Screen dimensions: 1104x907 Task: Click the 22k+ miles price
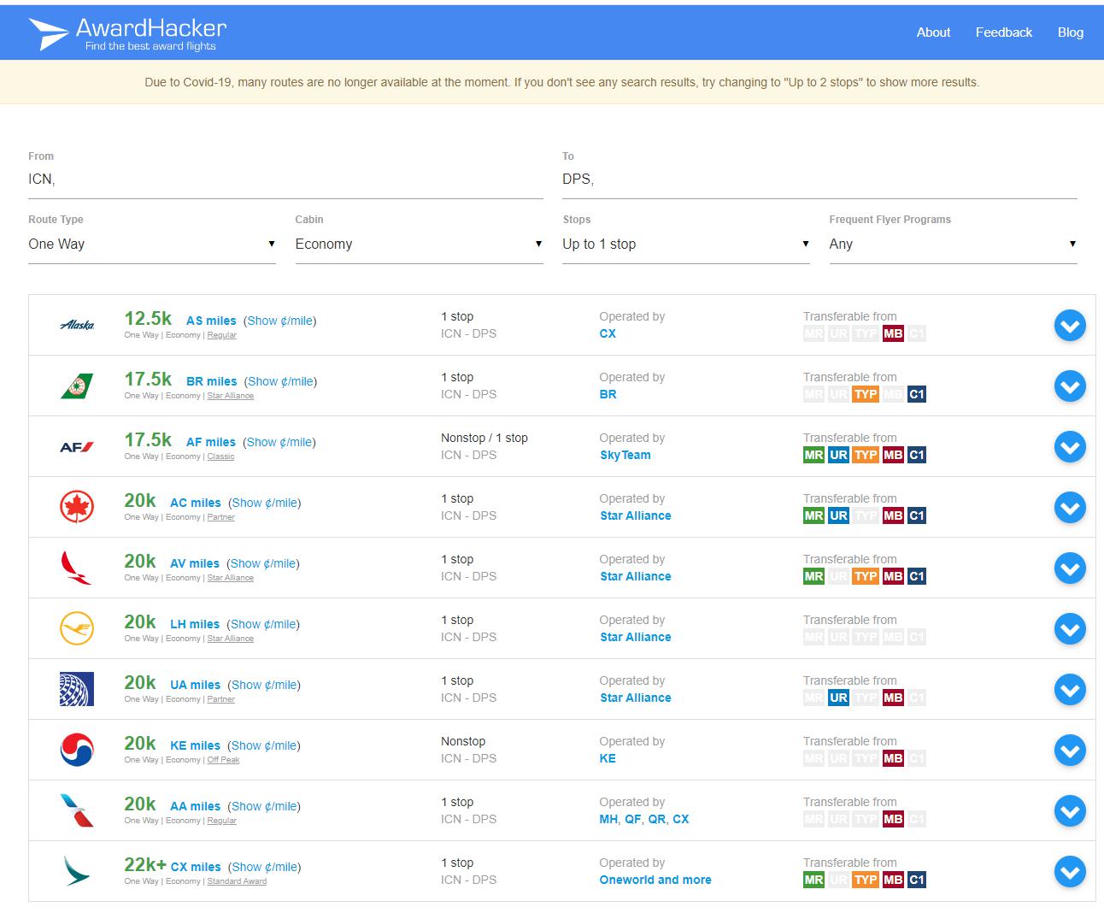click(145, 865)
